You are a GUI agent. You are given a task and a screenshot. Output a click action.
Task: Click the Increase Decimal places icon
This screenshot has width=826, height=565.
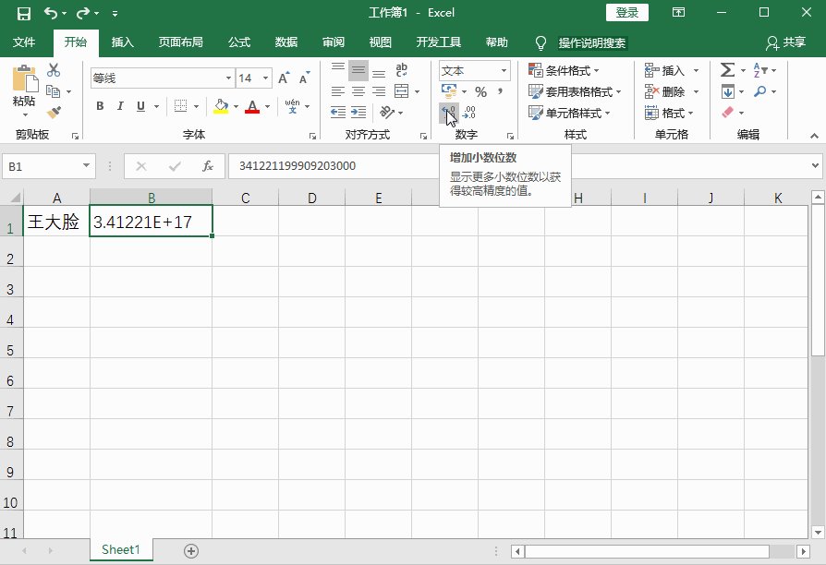click(448, 112)
